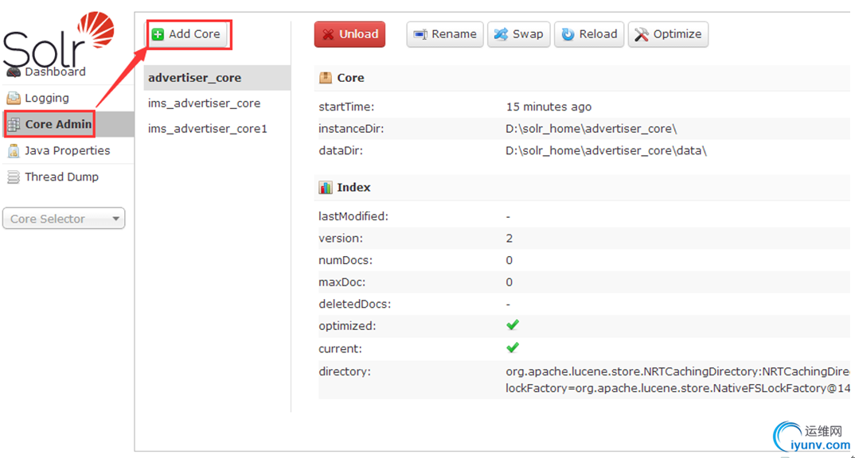855x458 pixels.
Task: Click the deletedDocs label
Action: (355, 304)
